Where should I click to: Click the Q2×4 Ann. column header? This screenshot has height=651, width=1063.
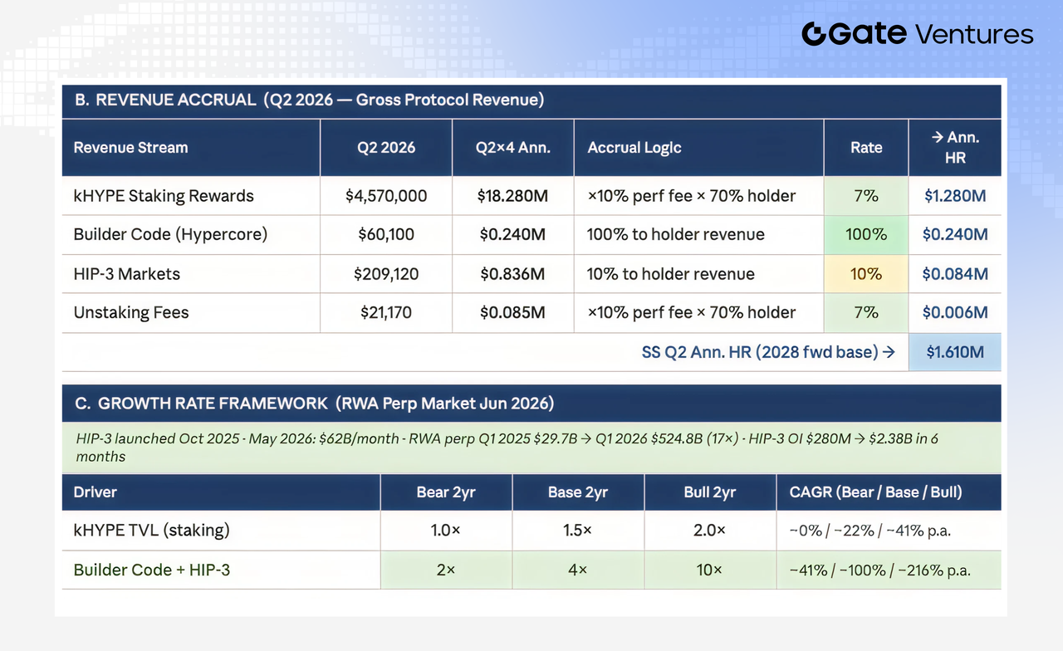click(512, 148)
